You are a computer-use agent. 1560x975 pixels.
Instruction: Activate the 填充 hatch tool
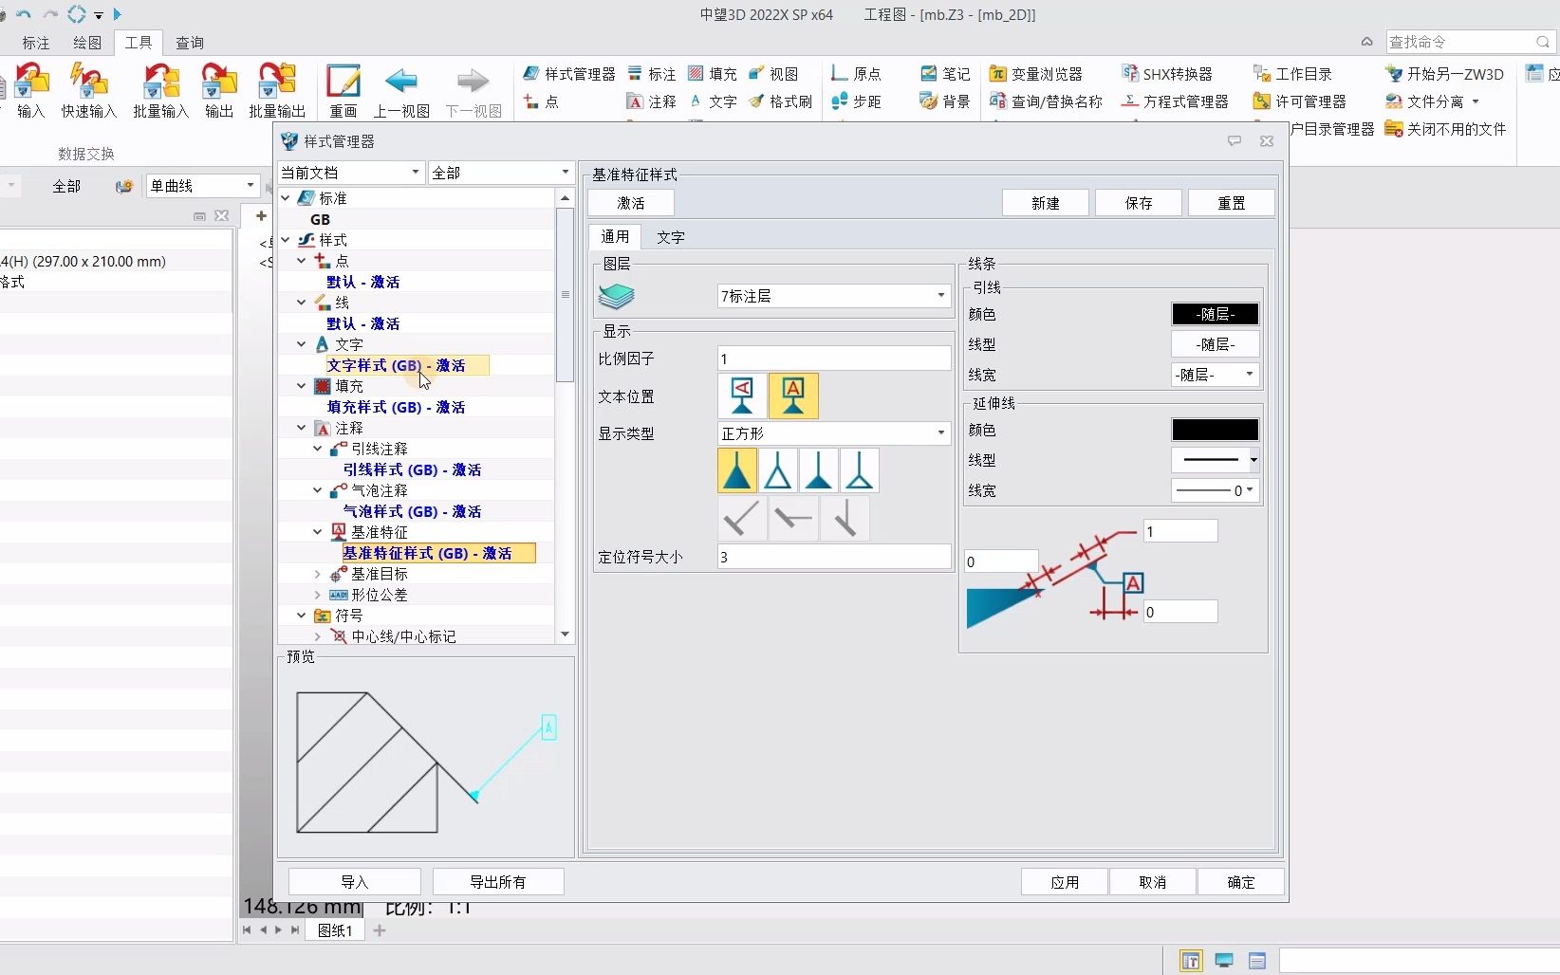click(712, 73)
